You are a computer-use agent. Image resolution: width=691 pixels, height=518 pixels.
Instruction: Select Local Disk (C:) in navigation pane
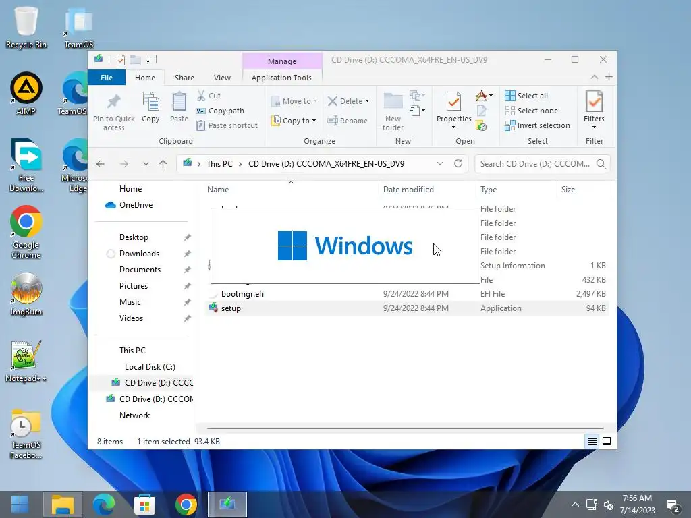point(150,366)
